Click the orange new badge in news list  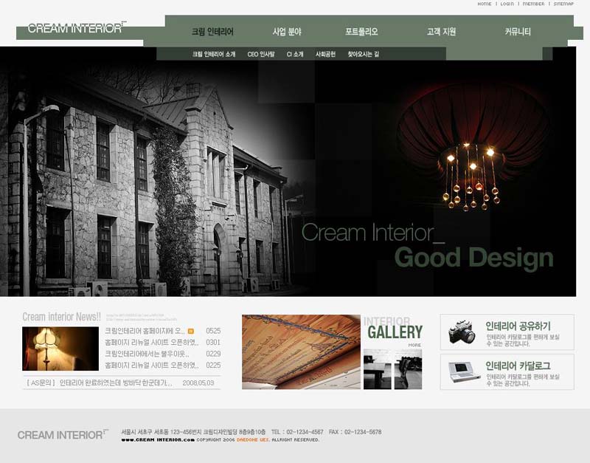191,331
